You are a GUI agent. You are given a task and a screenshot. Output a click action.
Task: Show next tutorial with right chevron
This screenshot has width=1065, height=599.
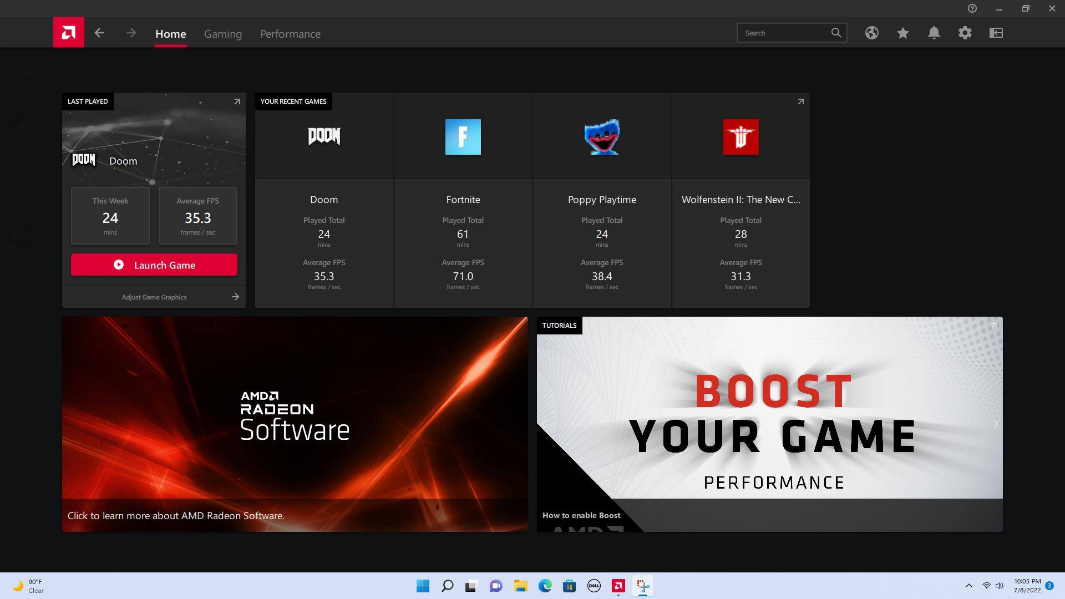pos(995,425)
